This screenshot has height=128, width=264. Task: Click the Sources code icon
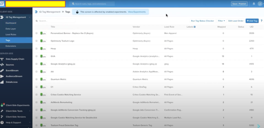(2, 65)
